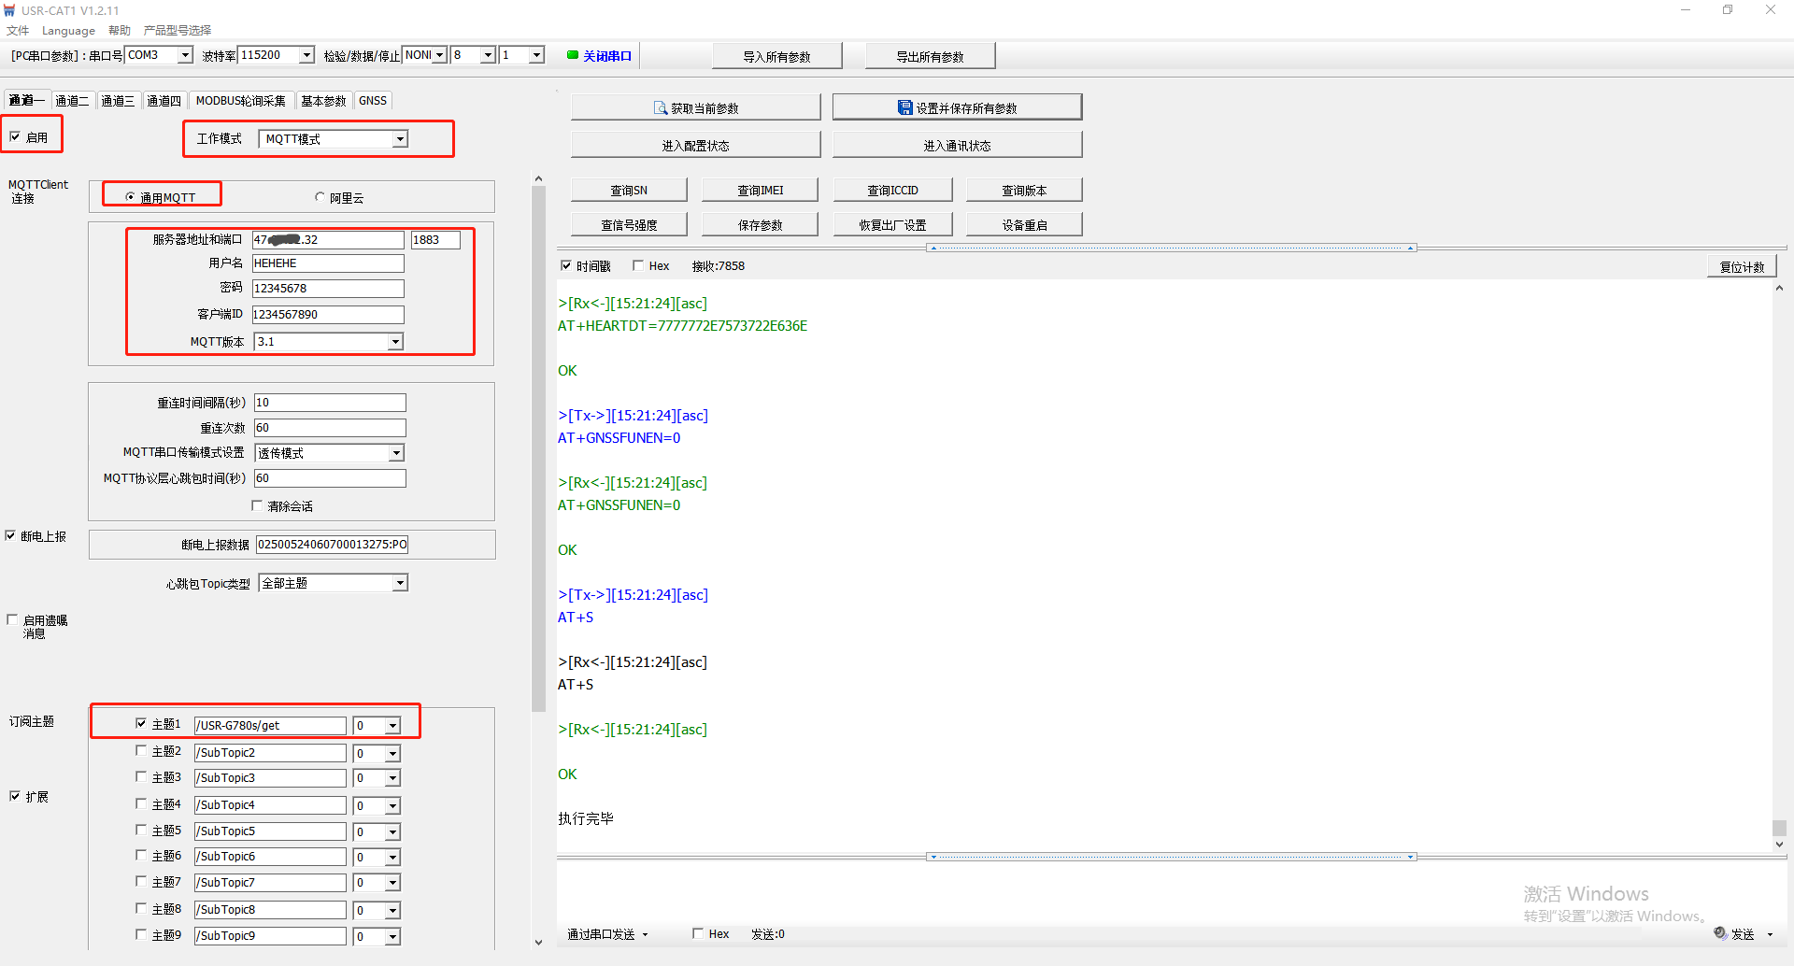Click the save icon on 设置并保存所有参数
Viewport: 1794px width, 966px height.
tap(904, 108)
